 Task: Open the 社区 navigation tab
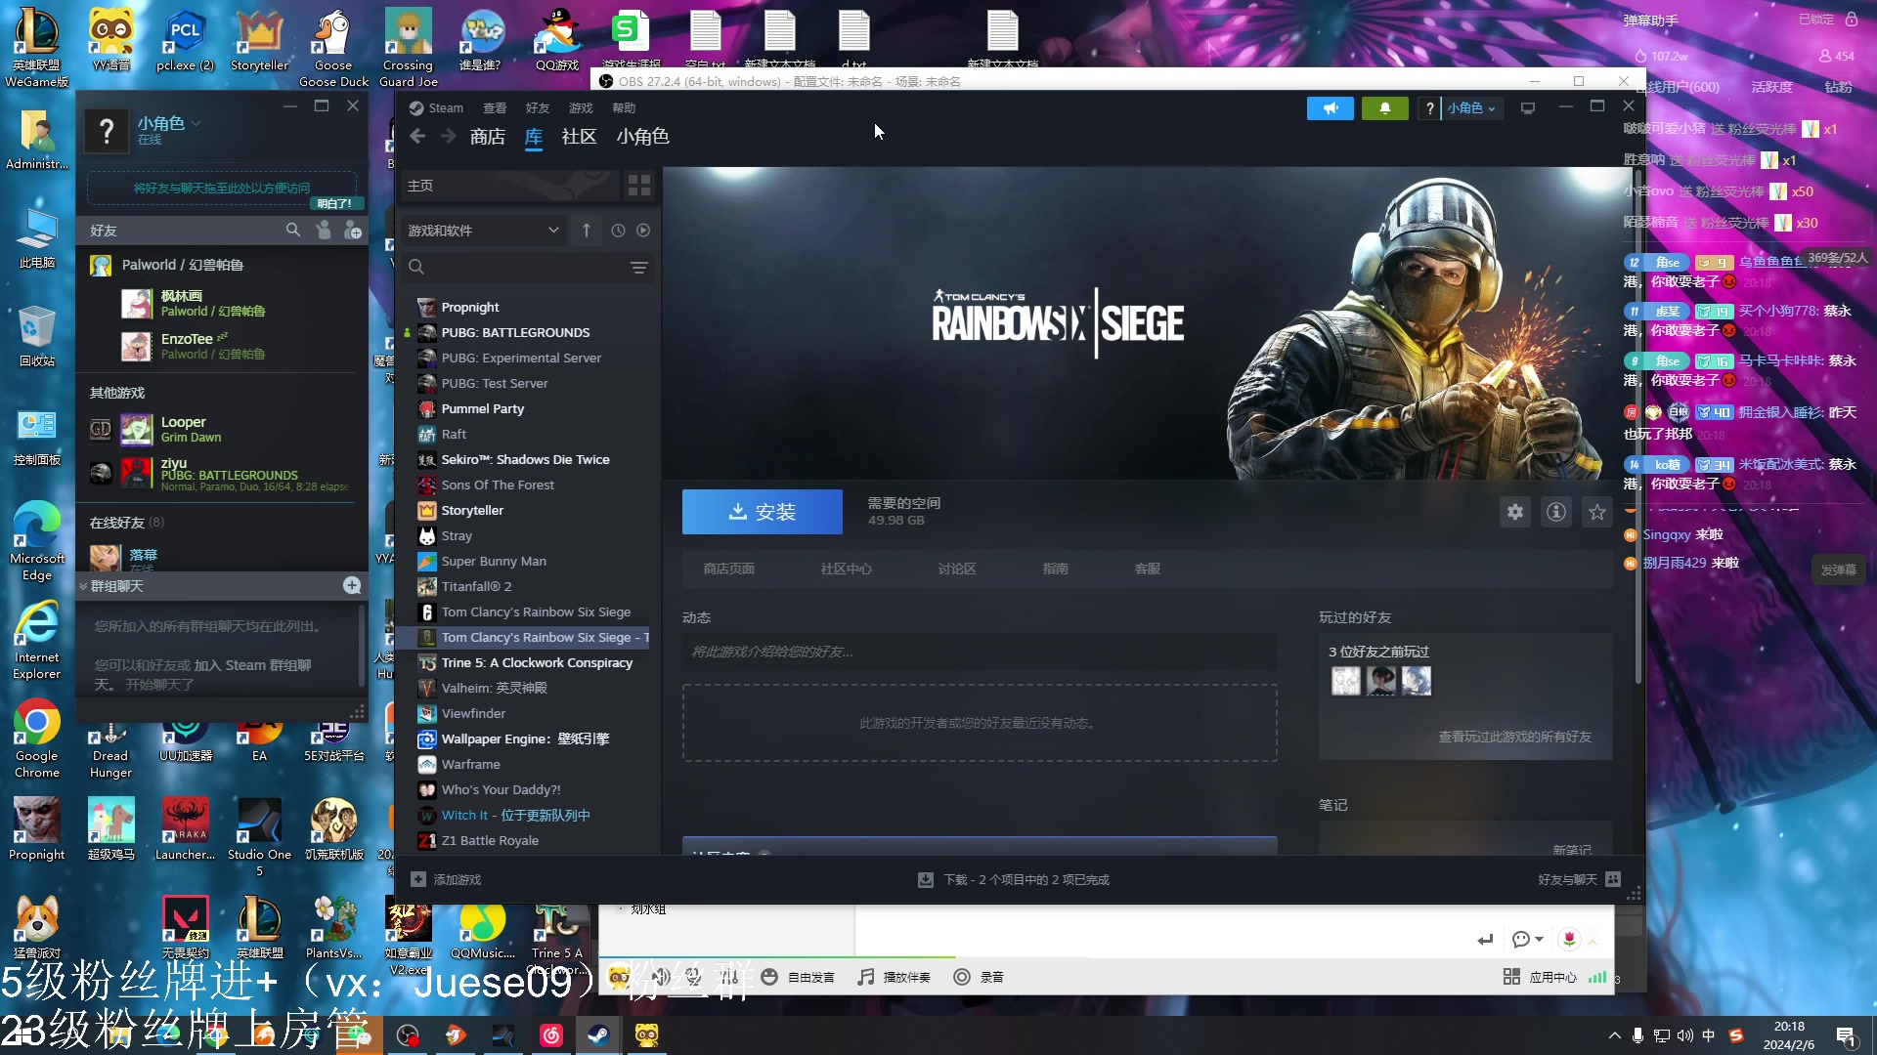coord(579,137)
